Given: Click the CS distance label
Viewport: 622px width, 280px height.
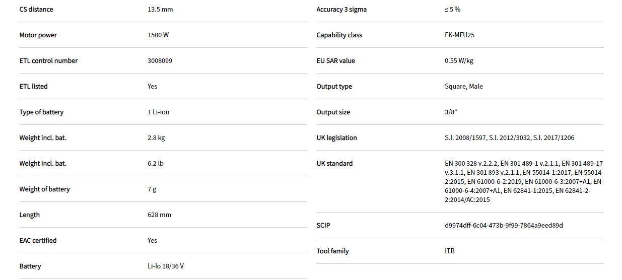Looking at the screenshot, I should click(36, 10).
